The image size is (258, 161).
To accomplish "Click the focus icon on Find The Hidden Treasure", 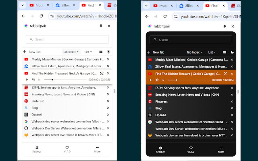I will 102,73.
